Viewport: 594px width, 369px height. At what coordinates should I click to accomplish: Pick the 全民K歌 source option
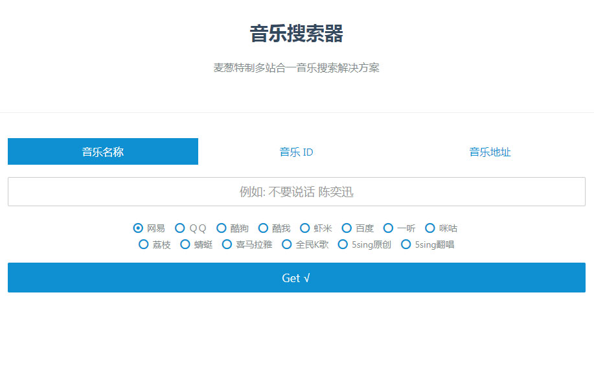click(287, 244)
